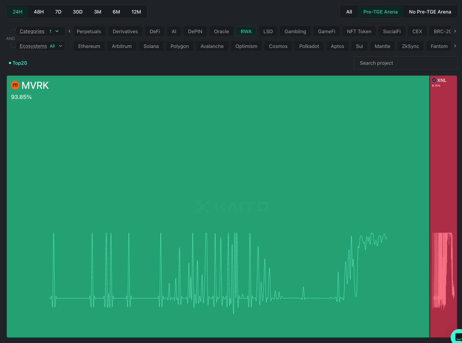Click the XNL red sparkline chart
Image resolution: width=462 pixels, height=343 pixels.
click(x=444, y=270)
